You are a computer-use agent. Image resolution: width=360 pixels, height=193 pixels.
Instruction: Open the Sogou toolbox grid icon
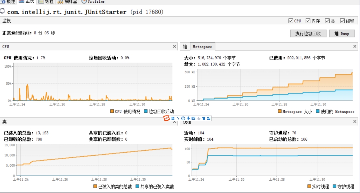point(209,118)
